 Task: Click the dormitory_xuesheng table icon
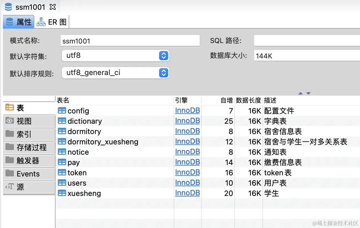point(62,142)
